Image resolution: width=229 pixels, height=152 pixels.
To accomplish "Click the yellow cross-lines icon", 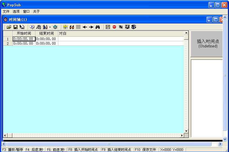I will click(x=65, y=27).
